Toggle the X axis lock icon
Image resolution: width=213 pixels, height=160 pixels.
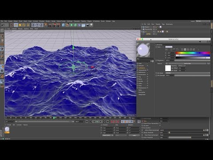click(x=33, y=25)
